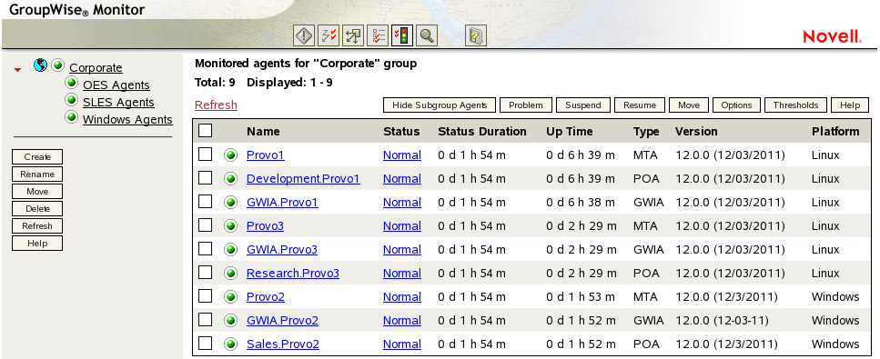Check the box for Research.Provo3 agent
Screen dimensions: 880x359
click(206, 272)
